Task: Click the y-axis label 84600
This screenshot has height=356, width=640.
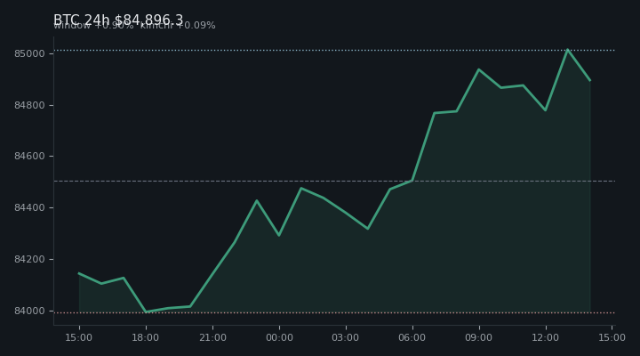Action: pos(29,157)
